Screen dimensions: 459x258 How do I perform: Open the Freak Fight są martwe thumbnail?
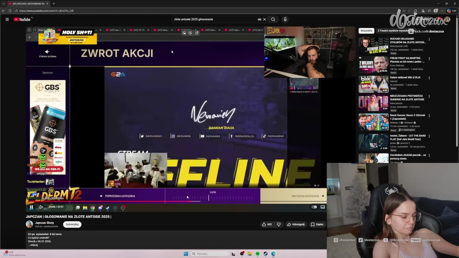[374, 65]
